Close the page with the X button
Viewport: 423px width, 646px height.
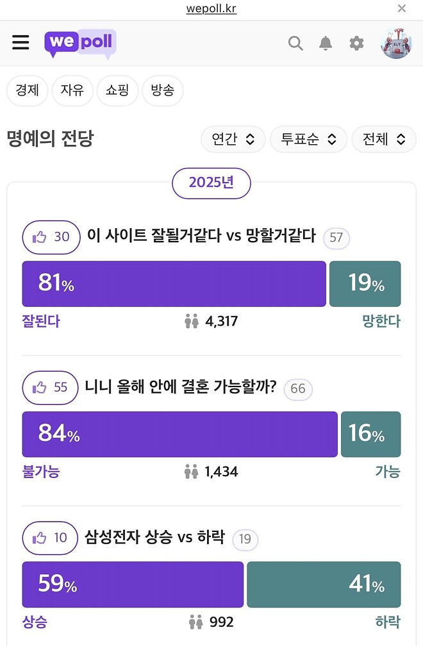coord(401,8)
